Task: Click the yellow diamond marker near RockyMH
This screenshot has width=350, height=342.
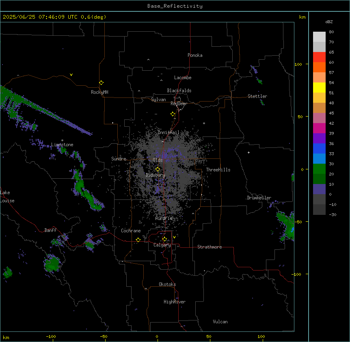Action: 102,83
